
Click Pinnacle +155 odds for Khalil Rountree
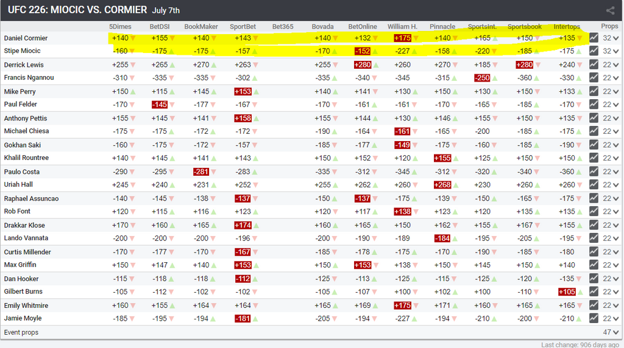(x=442, y=158)
